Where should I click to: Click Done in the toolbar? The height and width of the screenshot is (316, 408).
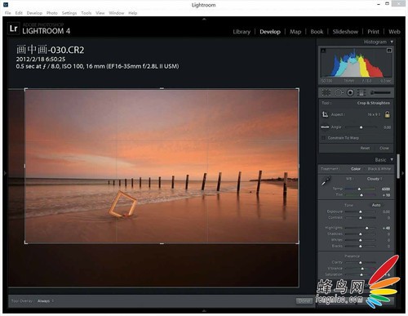click(304, 300)
